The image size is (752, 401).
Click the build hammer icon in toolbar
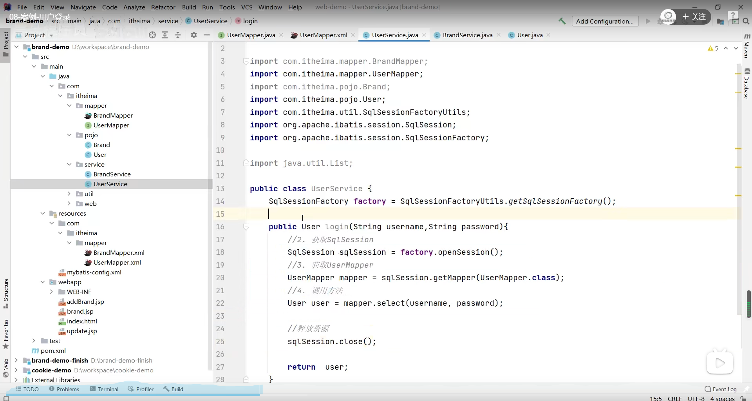pos(562,21)
